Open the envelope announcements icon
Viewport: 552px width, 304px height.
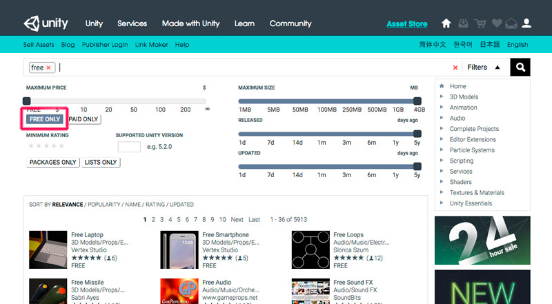coord(511,23)
